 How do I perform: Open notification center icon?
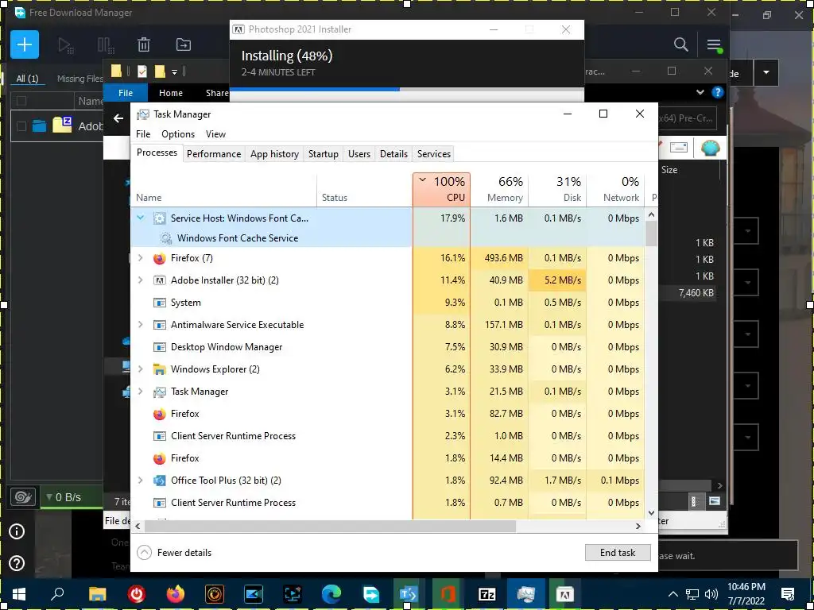tap(788, 594)
